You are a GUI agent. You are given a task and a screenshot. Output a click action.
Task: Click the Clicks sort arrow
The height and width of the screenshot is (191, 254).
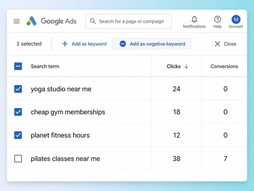coord(186,66)
